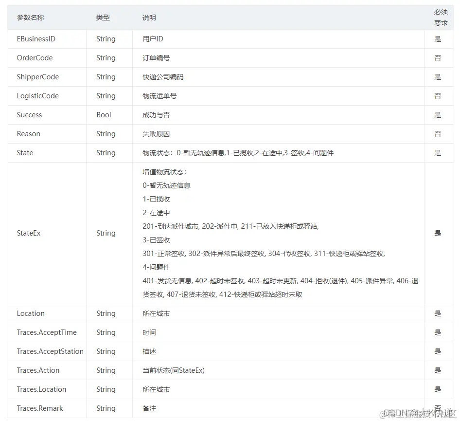Select the Traces.Action parameter name
The height and width of the screenshot is (422, 460).
coord(38,370)
